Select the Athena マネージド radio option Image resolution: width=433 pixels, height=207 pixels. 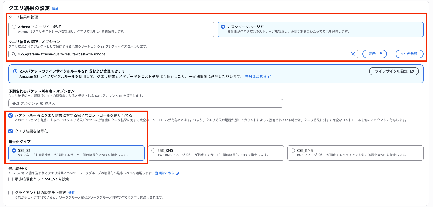pyautogui.click(x=14, y=27)
